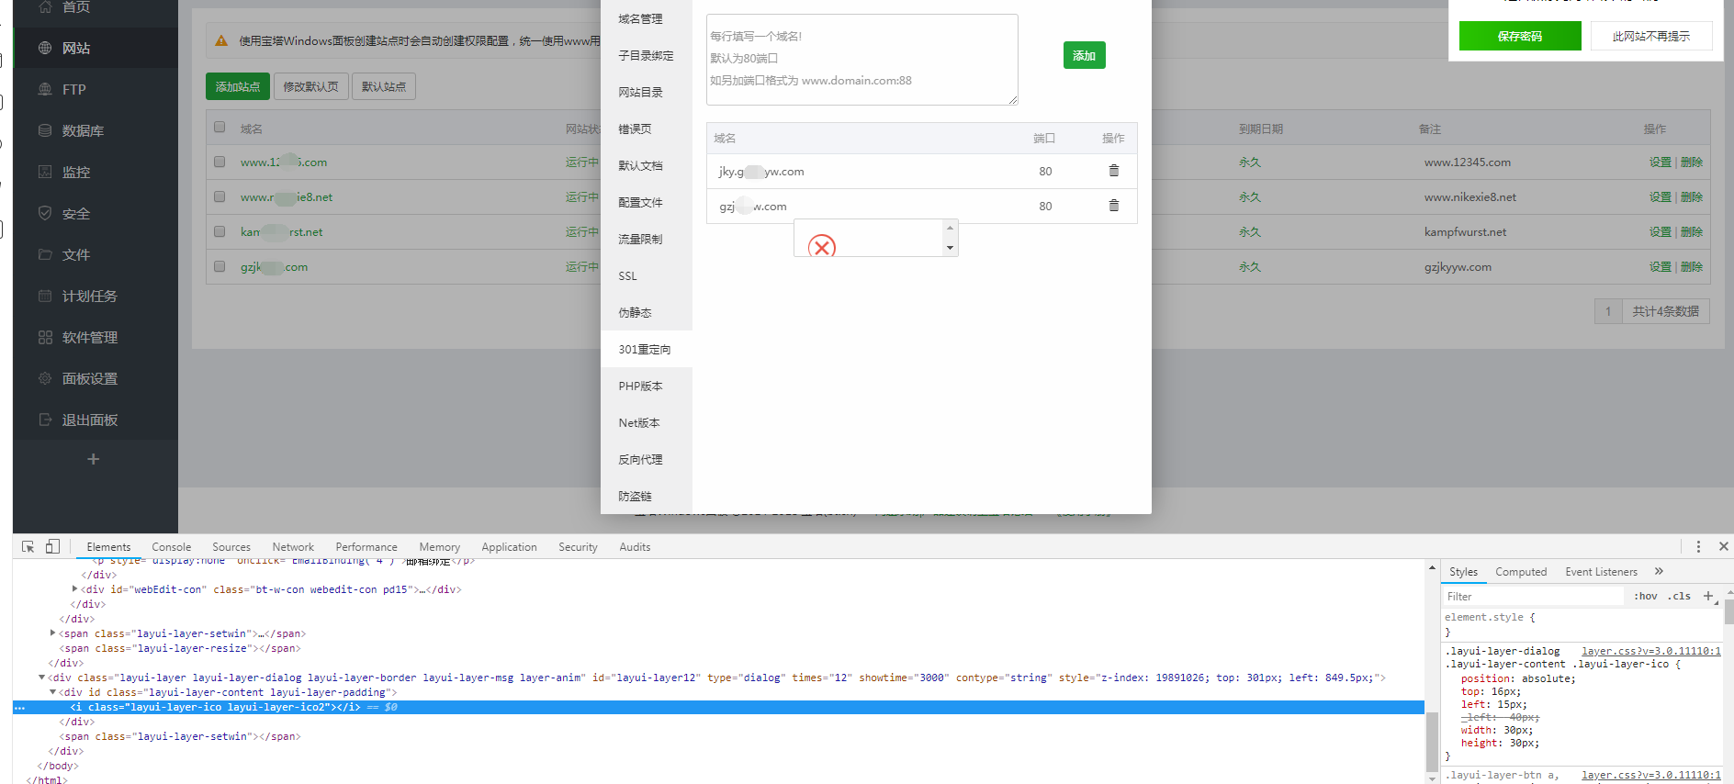
Task: Expand the layui-layer-setwin span node
Action: (x=52, y=633)
